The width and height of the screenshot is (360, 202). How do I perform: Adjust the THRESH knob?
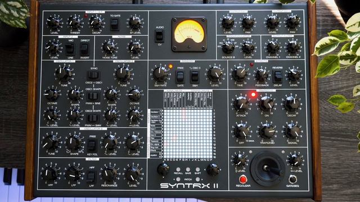[x=74, y=22]
